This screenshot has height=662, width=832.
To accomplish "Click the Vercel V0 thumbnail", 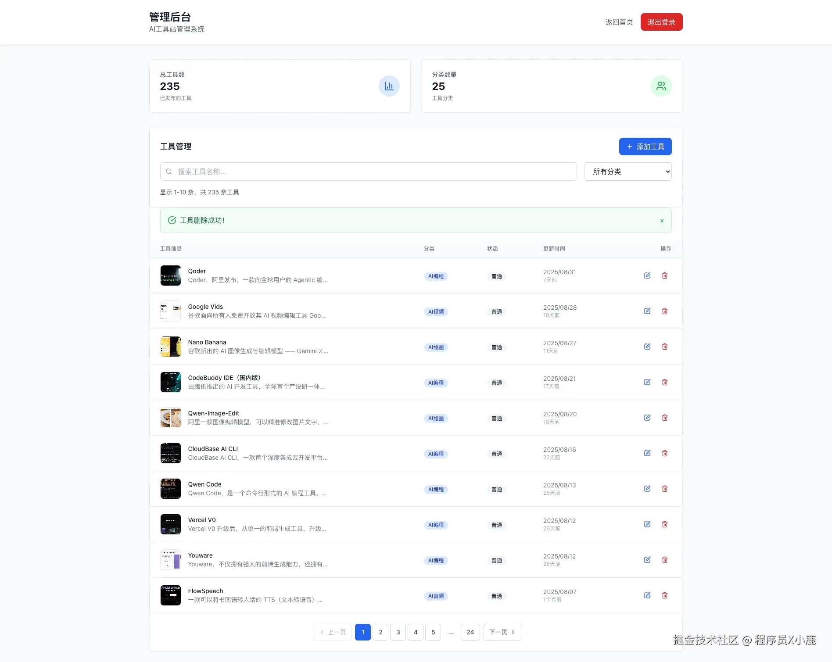I will pos(171,524).
